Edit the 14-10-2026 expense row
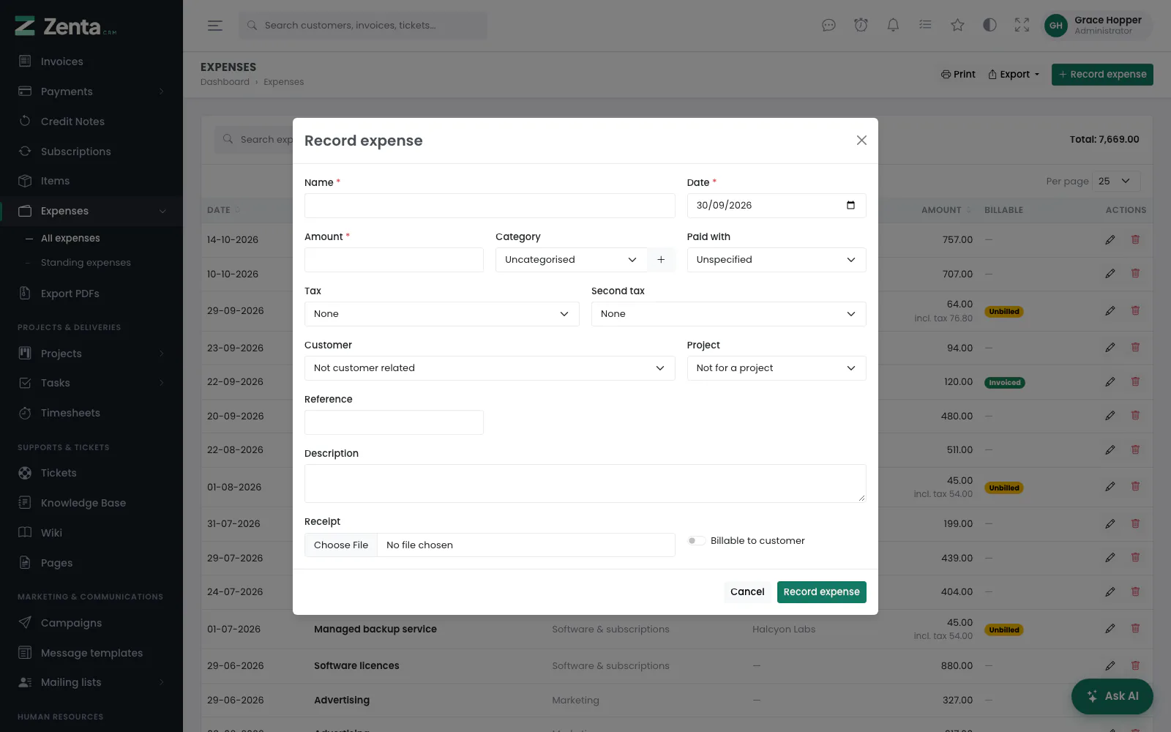 pyautogui.click(x=1110, y=240)
